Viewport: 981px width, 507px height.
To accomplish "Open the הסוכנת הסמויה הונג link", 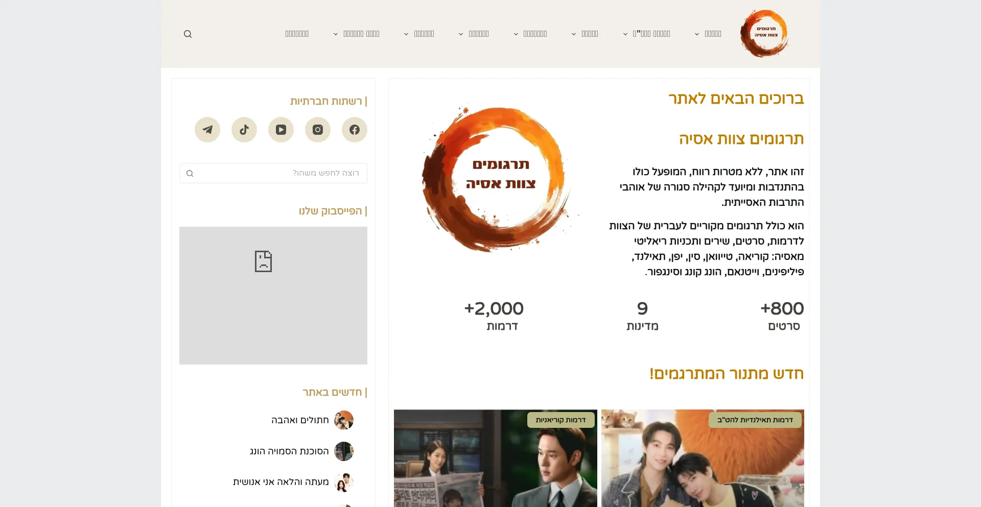I will tap(289, 451).
